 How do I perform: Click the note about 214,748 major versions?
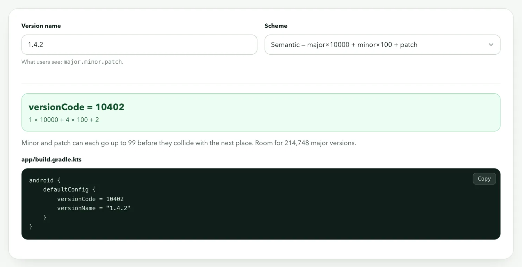(189, 143)
